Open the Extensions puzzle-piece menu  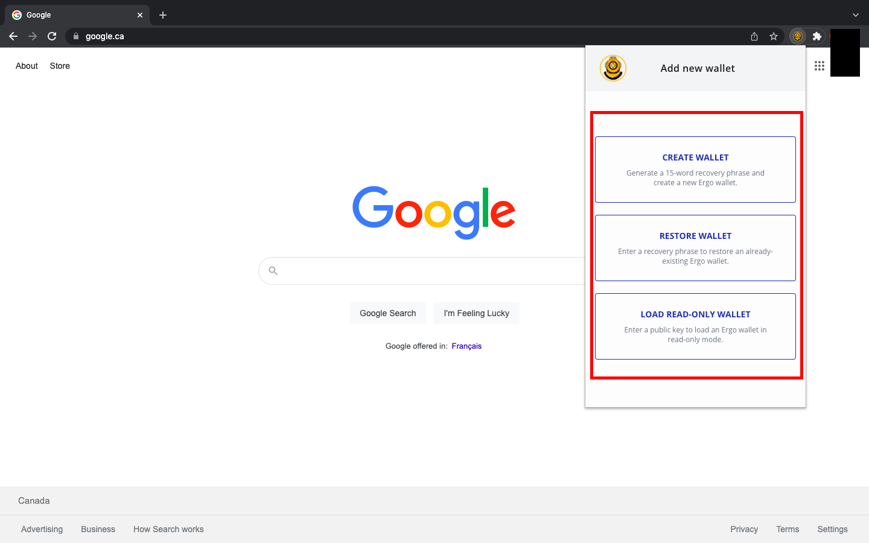tap(817, 36)
